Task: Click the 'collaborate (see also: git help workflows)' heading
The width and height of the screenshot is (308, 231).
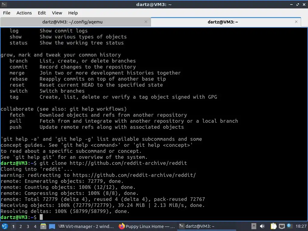Action: [x=64, y=109]
